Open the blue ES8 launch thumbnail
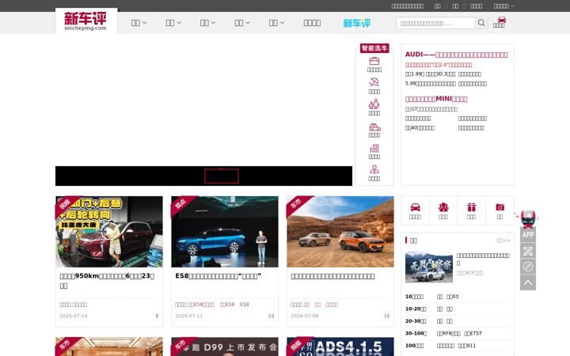 click(x=225, y=232)
